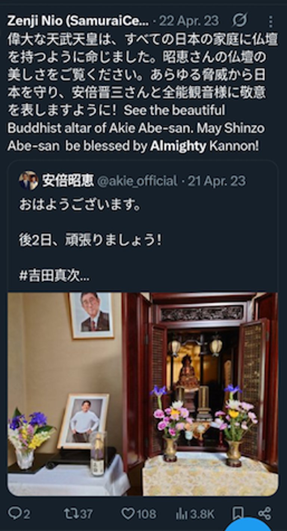Like the post with the heart icon
The height and width of the screenshot is (531, 287).
click(x=128, y=514)
